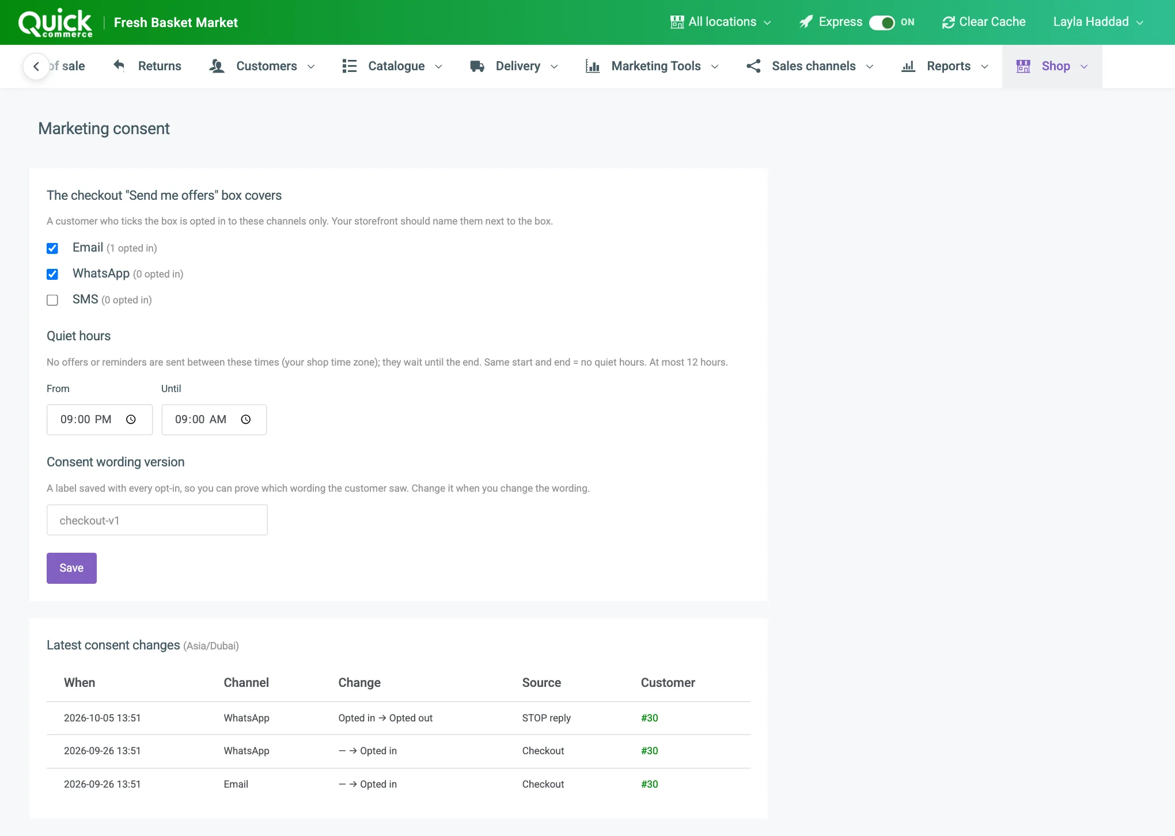Open the Sales channels menu

810,66
